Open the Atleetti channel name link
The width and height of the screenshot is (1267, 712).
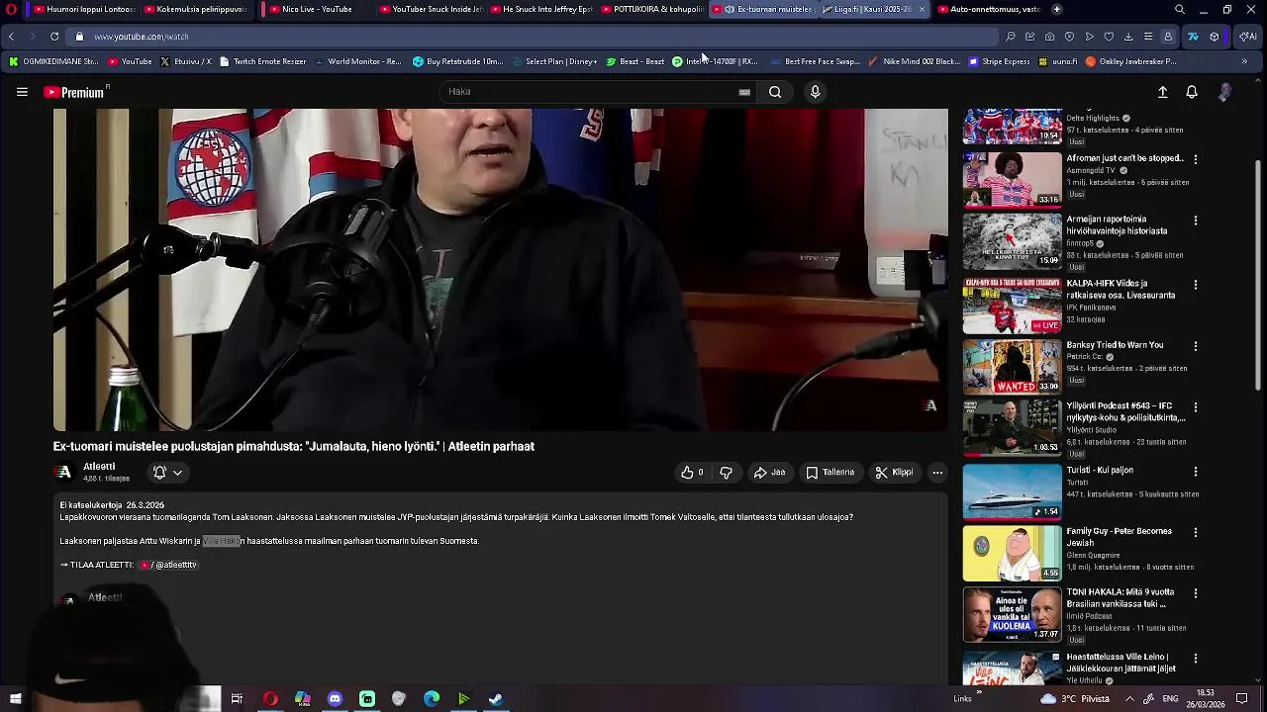(x=99, y=467)
